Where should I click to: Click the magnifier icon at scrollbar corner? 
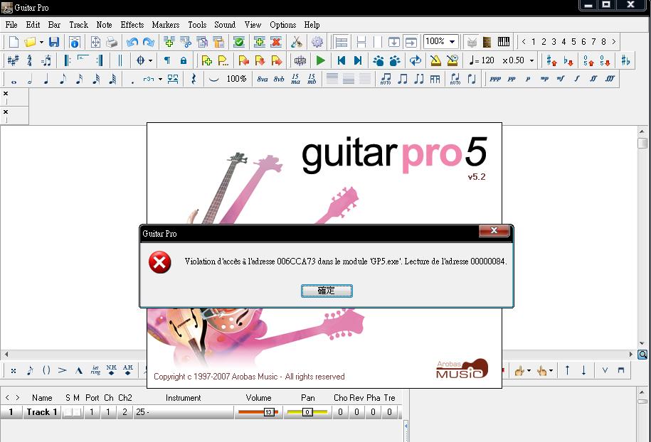point(642,355)
